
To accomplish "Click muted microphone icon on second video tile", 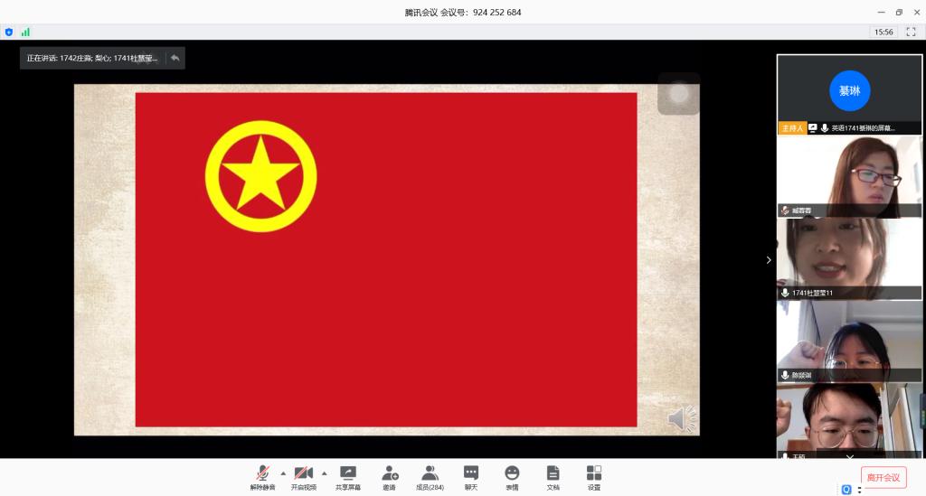I will pos(785,210).
